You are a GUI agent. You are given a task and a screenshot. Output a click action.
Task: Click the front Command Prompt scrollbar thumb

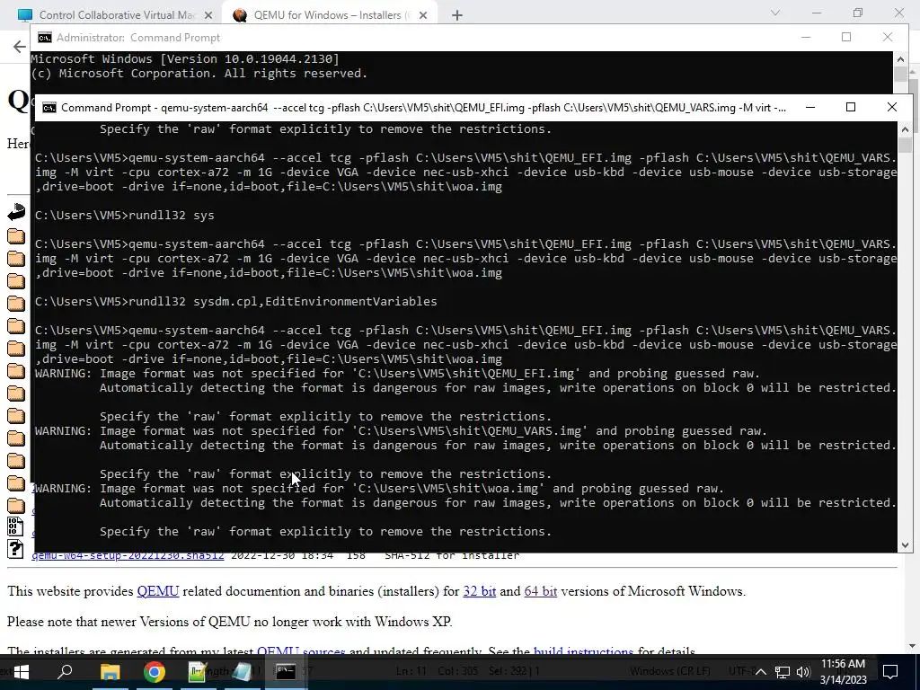click(905, 145)
